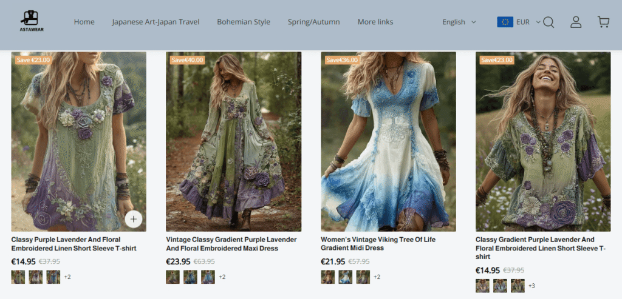Click the crossed-out €57.95 original price

(x=358, y=261)
